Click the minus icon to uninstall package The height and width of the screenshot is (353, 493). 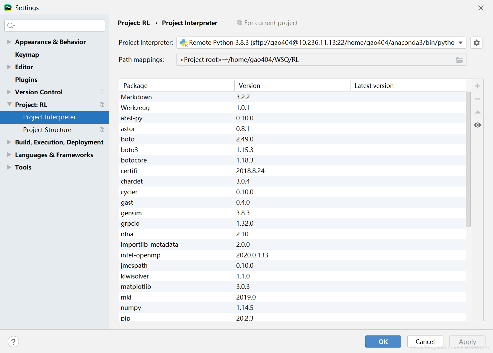point(478,99)
